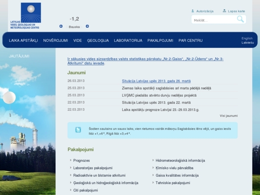Click the Twitter forecast message text
The height and width of the screenshot is (195, 260).
coord(160,131)
